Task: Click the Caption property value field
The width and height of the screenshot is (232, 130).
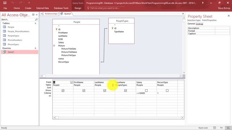Action: 222,34
